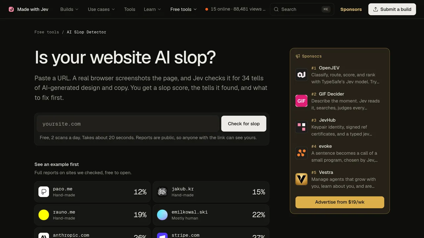Image resolution: width=424 pixels, height=238 pixels.
Task: Click the Check for slop button
Action: coord(244,124)
